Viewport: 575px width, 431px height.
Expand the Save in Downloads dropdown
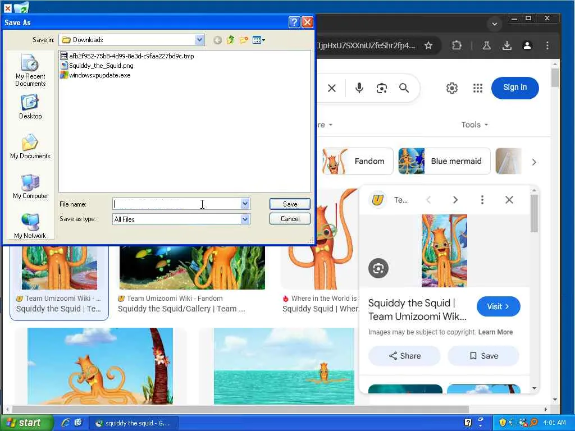pyautogui.click(x=199, y=40)
